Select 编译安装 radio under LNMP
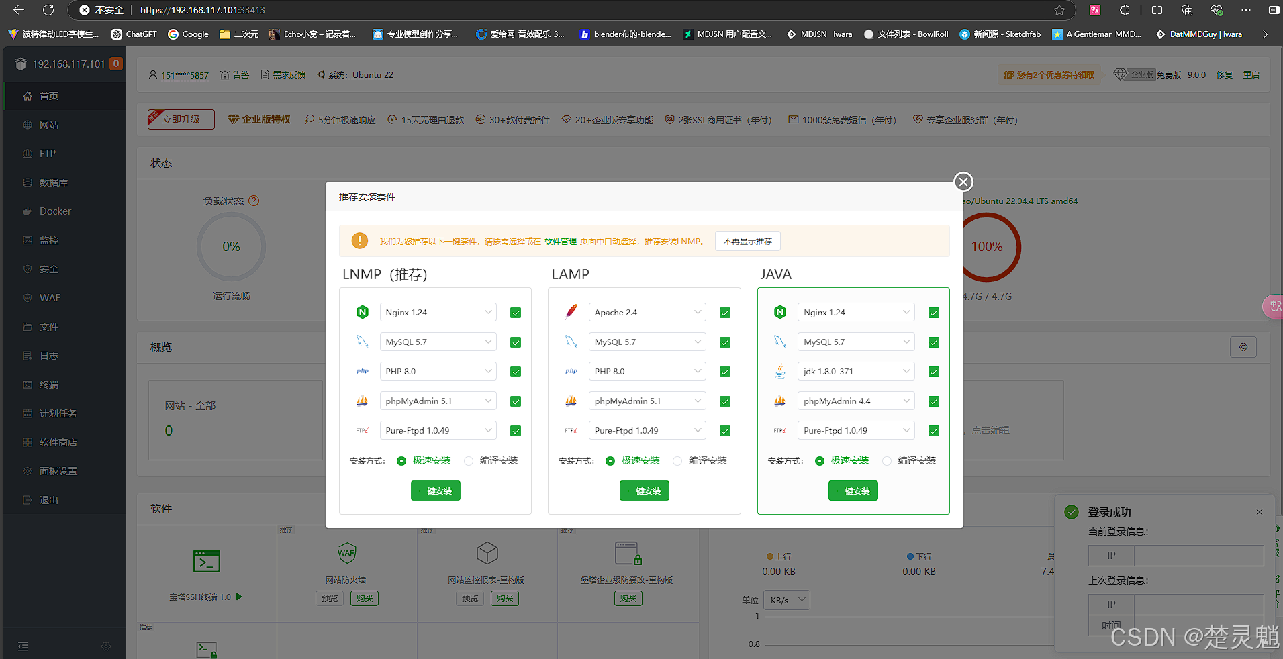This screenshot has width=1283, height=659. point(469,461)
